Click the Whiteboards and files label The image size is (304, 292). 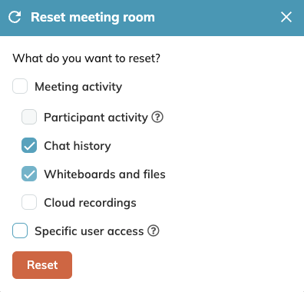click(x=104, y=174)
